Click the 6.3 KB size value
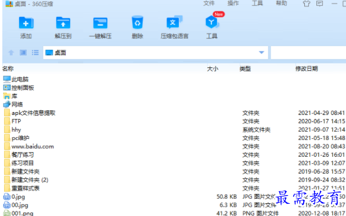346x216 pixels. 228,205
